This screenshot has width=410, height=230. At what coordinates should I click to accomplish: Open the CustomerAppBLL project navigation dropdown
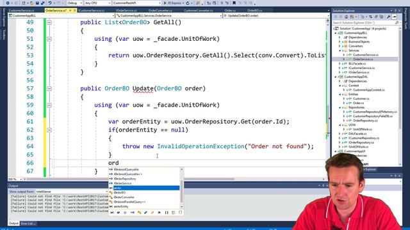[x=61, y=15]
